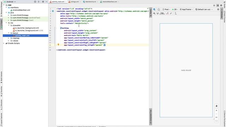Screen dimensions: 226x127
Task: Open the Project panel gear settings
Action: (43, 2)
